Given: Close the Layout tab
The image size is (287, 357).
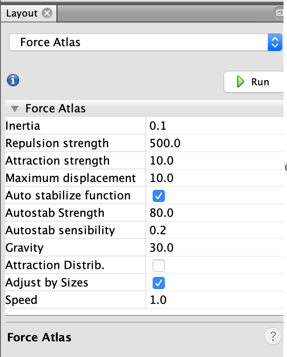Looking at the screenshot, I should tap(47, 13).
